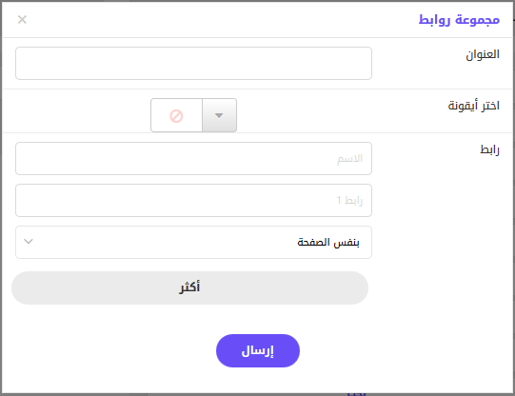Focus the رابط 1 URL field

click(193, 200)
